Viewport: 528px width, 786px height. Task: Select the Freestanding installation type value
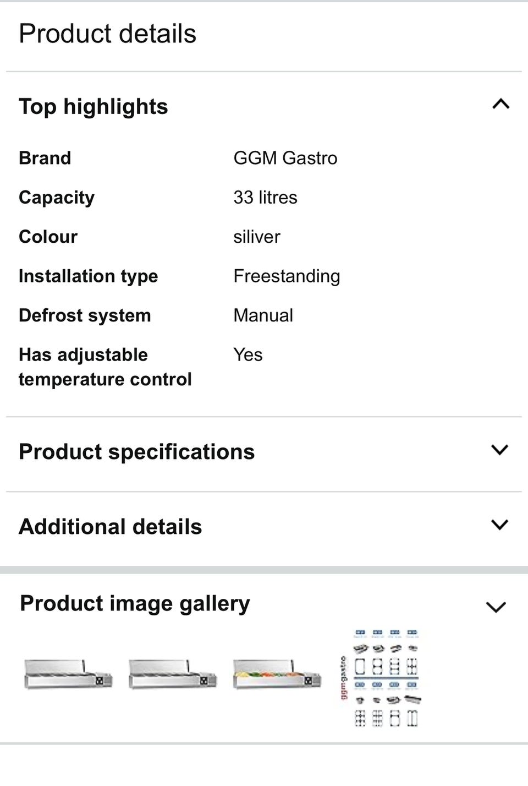click(x=287, y=276)
